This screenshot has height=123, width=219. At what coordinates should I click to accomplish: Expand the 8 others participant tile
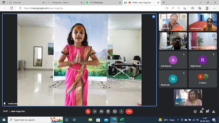click(203, 79)
